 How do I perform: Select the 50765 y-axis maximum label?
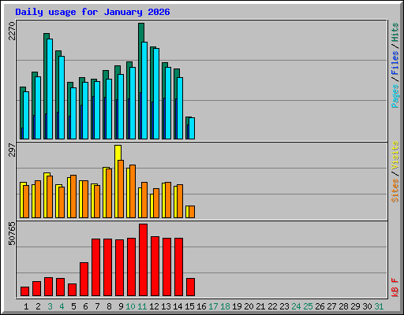pyautogui.click(x=12, y=233)
